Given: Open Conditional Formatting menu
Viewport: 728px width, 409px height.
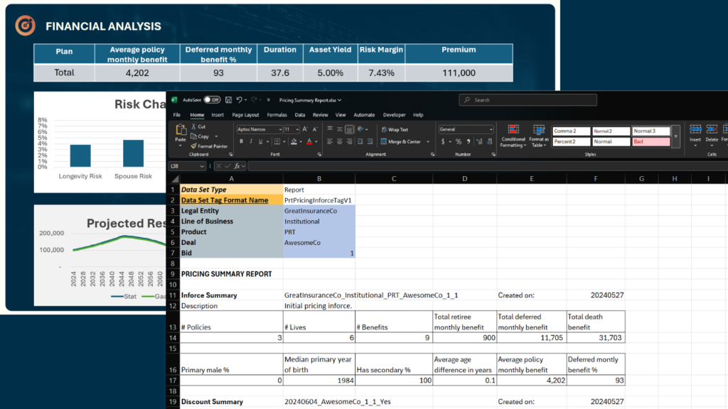Looking at the screenshot, I should point(513,136).
